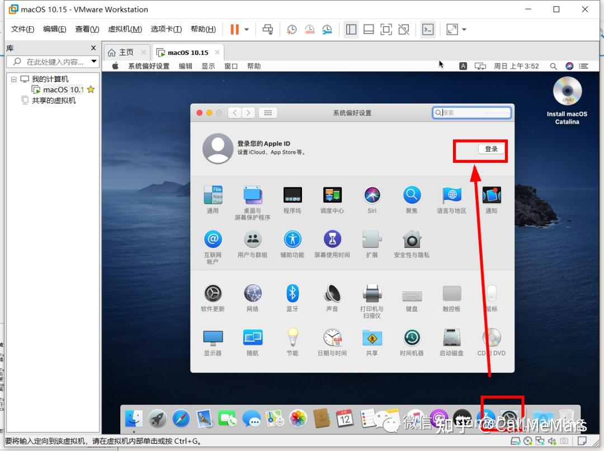
Task: Pause the virtual machine with orange button
Action: coord(234,29)
